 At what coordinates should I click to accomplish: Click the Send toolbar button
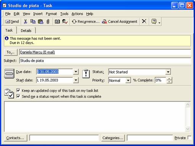12,21
